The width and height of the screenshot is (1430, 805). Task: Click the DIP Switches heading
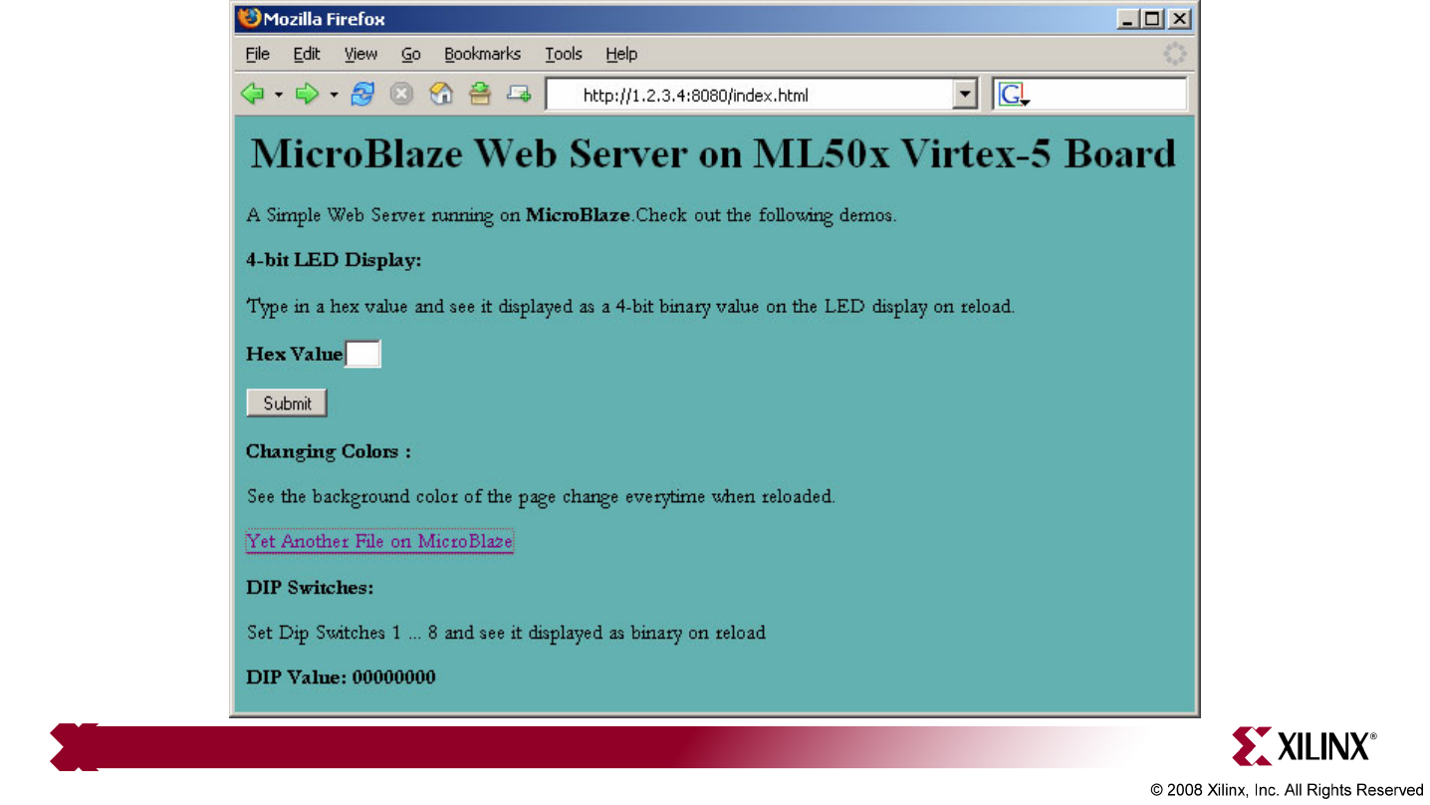(x=310, y=588)
